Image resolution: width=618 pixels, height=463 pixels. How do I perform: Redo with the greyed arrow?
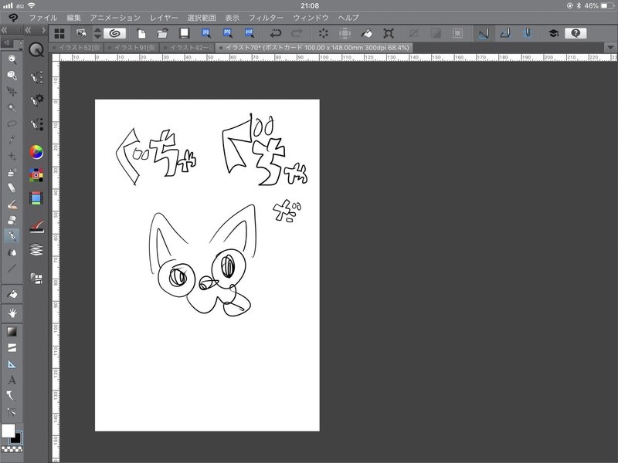297,33
